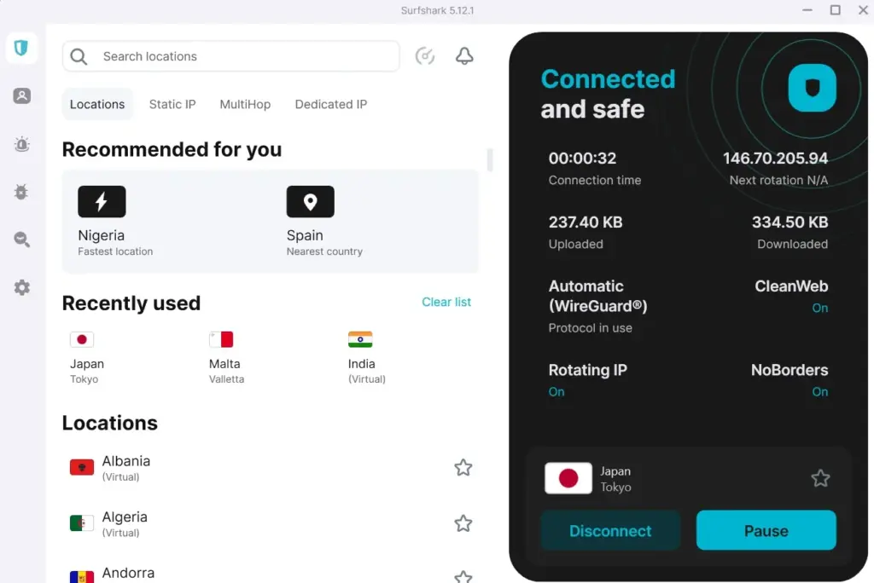
Task: Open the Alert siren sidebar icon
Action: tap(22, 144)
